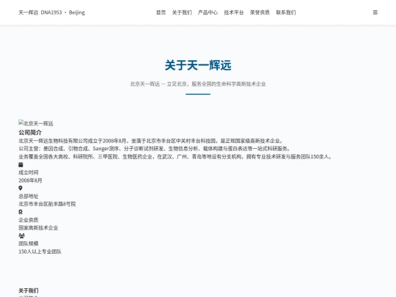Click the paragraph starting 北京天一辉远生物科技有限公司成立于
The width and height of the screenshot is (396, 297).
pyautogui.click(x=151, y=141)
